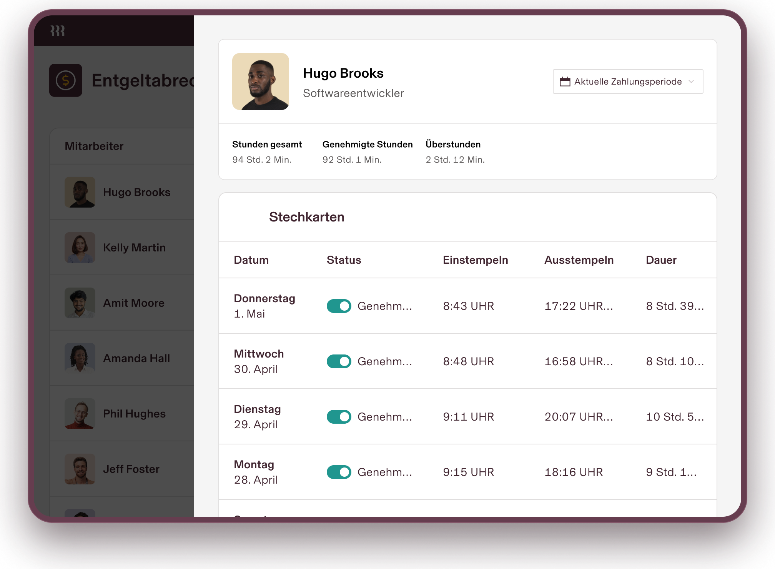Click the Dauer column header
Viewport: 775px width, 569px height.
(x=661, y=260)
